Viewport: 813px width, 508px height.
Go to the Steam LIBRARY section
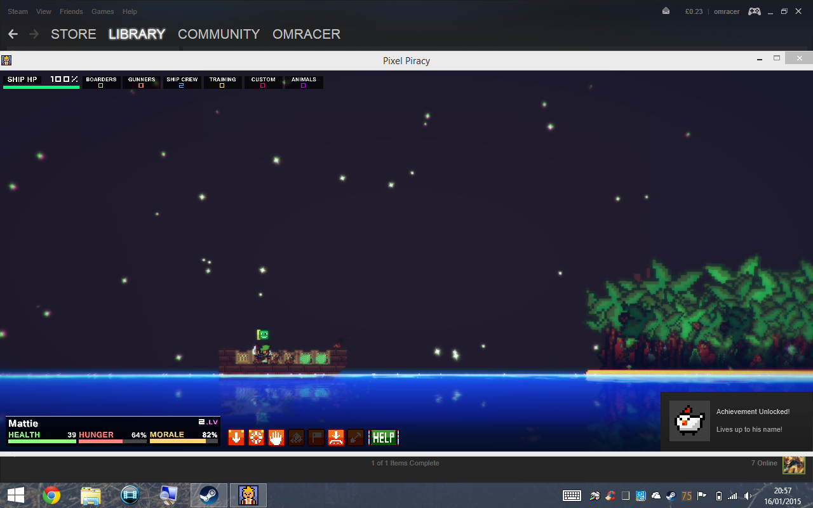[x=137, y=34]
